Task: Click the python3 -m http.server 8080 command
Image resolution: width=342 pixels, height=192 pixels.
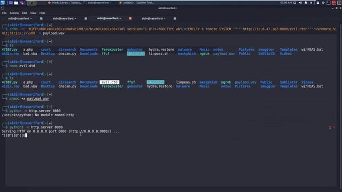Action: pyautogui.click(x=36, y=127)
